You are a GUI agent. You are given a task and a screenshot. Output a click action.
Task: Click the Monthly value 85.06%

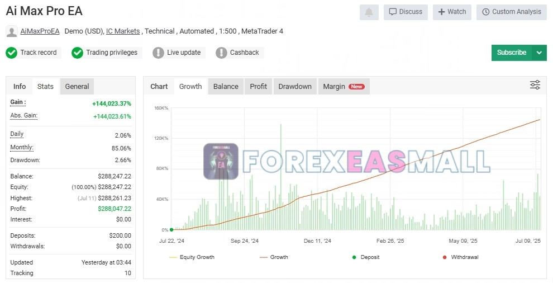(x=121, y=148)
